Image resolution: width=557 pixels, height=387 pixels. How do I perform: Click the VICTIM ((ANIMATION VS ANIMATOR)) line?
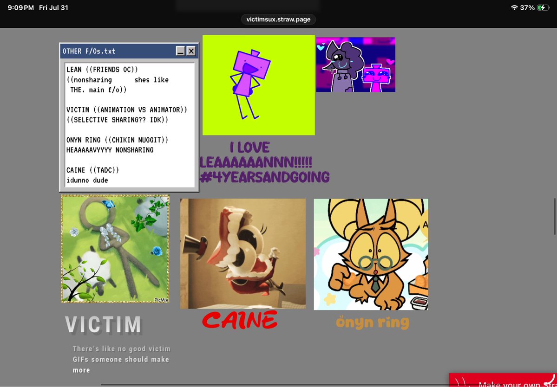pyautogui.click(x=126, y=110)
